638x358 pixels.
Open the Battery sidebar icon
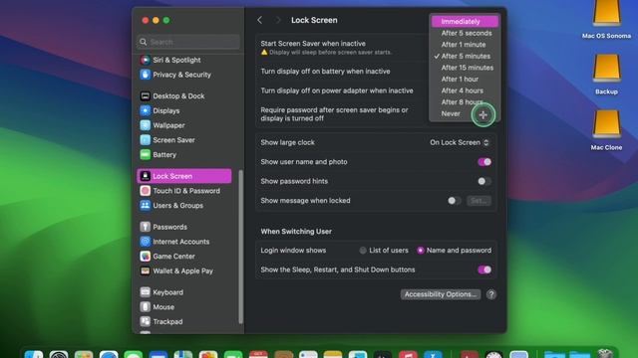tap(145, 155)
